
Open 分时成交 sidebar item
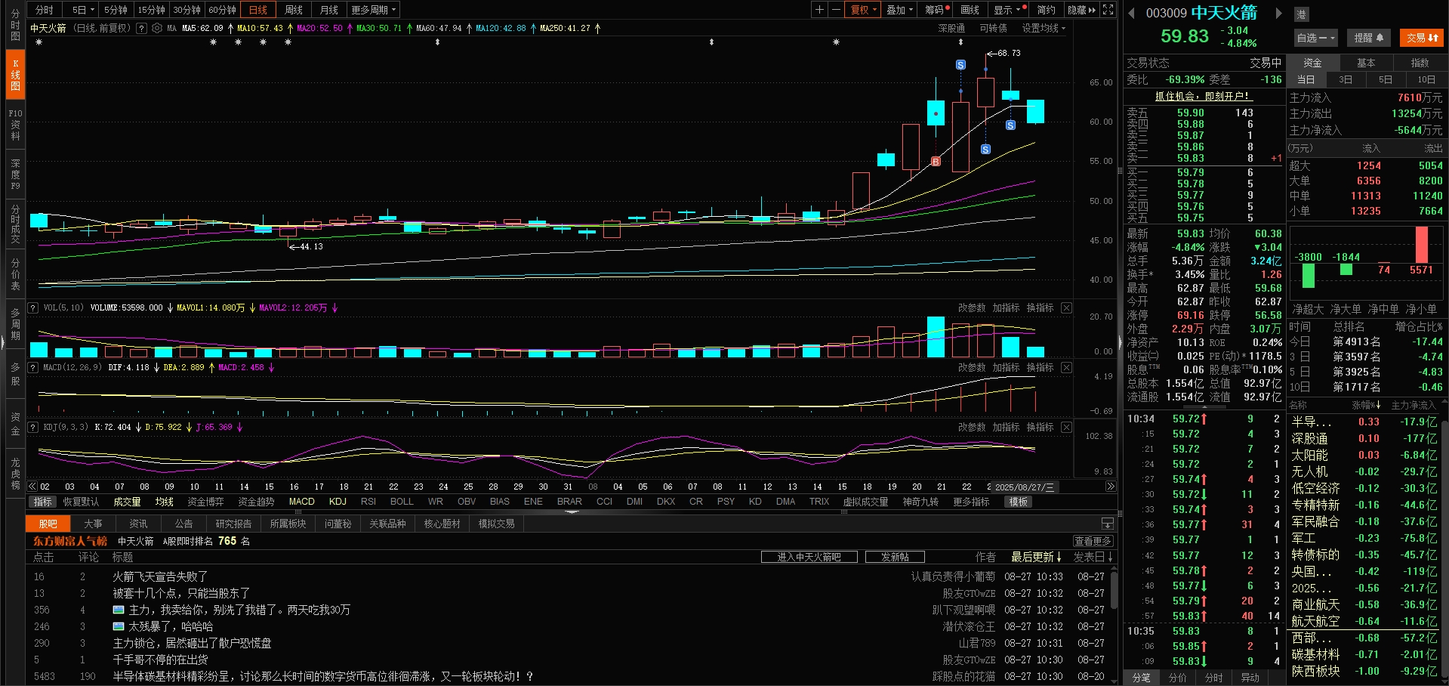15,224
